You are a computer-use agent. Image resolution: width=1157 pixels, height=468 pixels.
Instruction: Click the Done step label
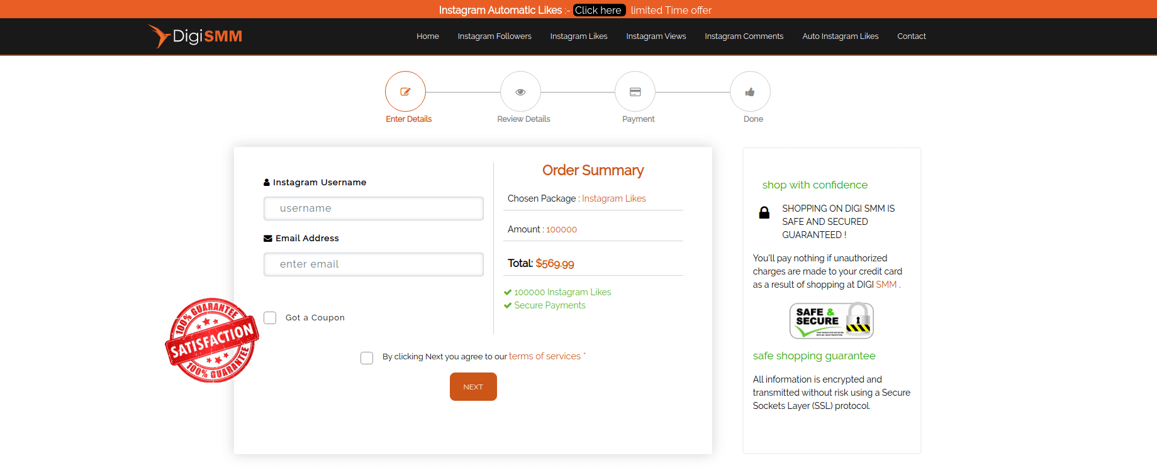tap(753, 119)
